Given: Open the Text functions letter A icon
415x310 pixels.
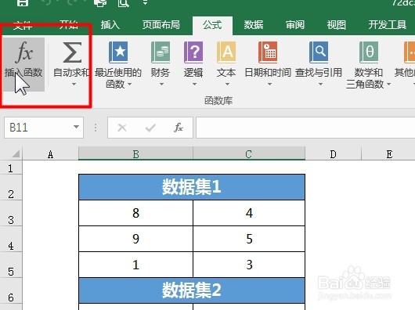Looking at the screenshot, I should (x=226, y=52).
